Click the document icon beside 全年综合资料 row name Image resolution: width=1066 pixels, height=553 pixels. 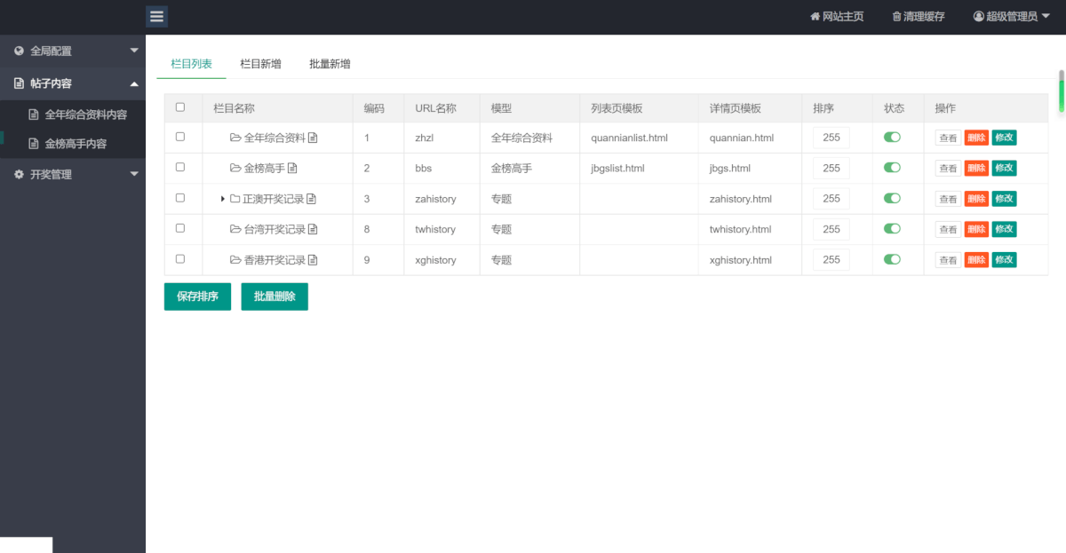click(313, 138)
